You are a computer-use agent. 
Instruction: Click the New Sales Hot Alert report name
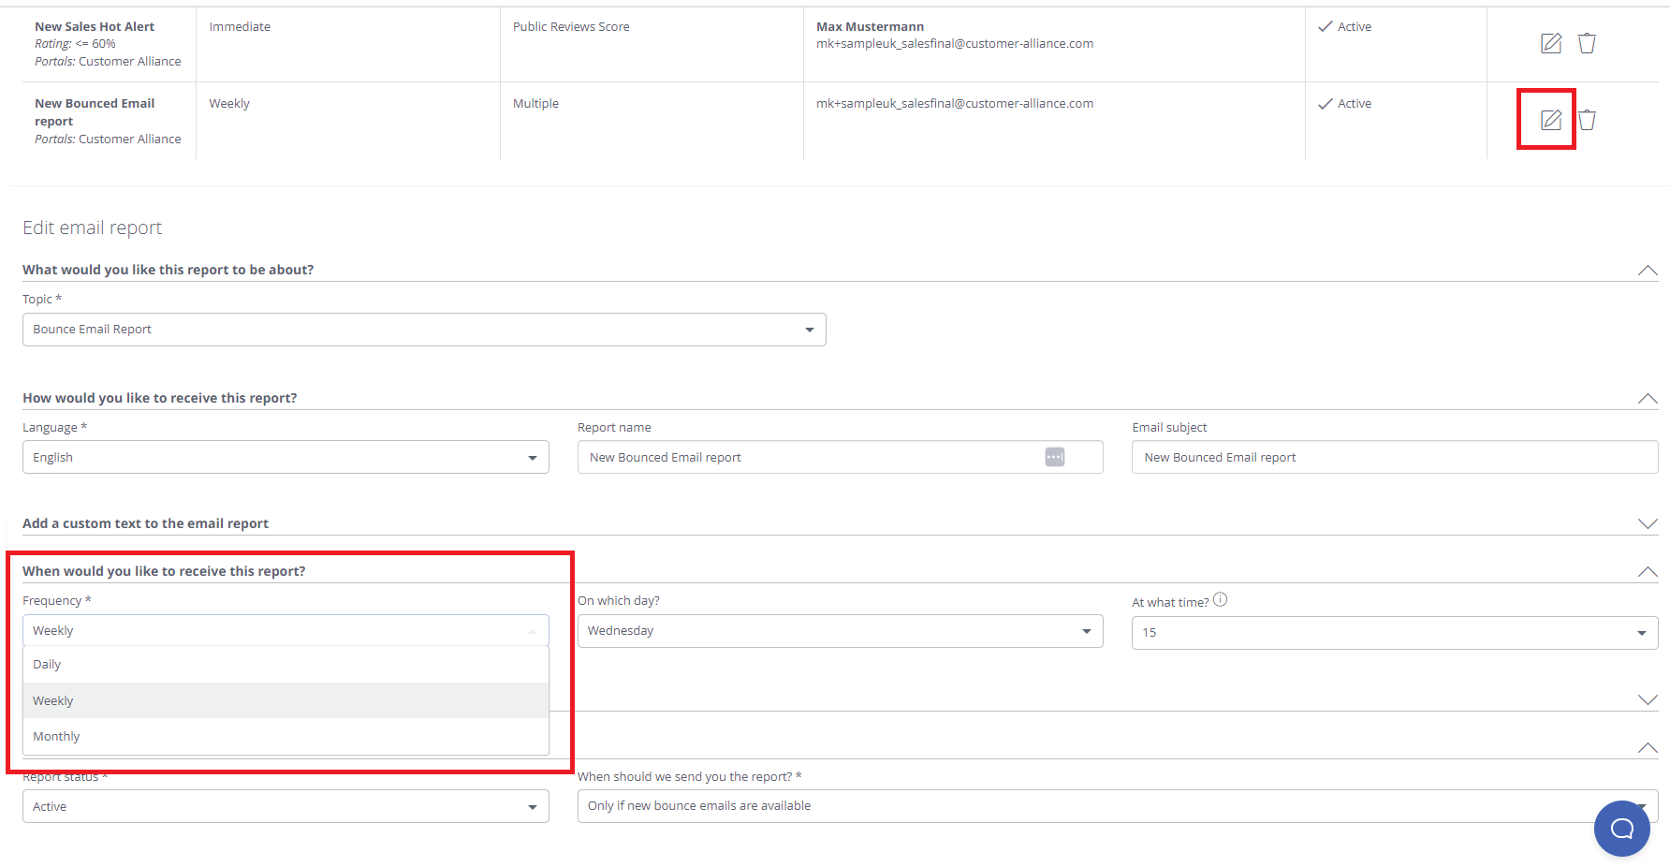(x=95, y=26)
